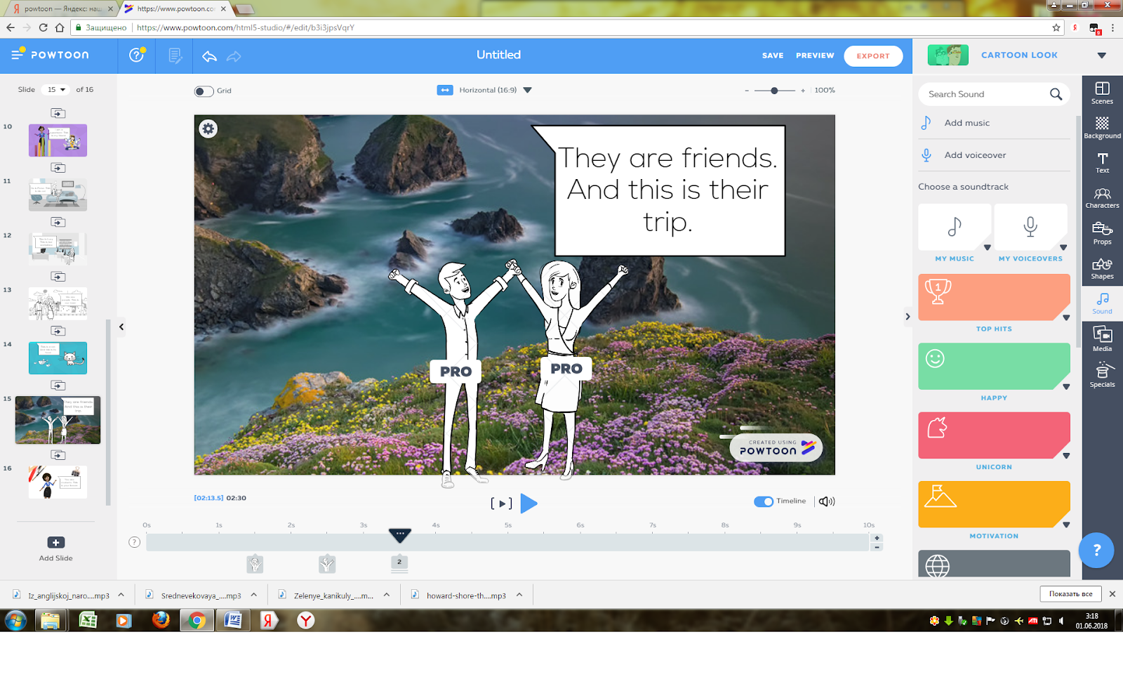Viewport: 1123px width, 684px height.
Task: Click the Показать все downloads button
Action: point(1070,593)
